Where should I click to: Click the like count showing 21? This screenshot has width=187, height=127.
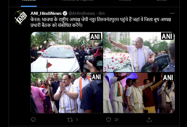tap(116, 120)
